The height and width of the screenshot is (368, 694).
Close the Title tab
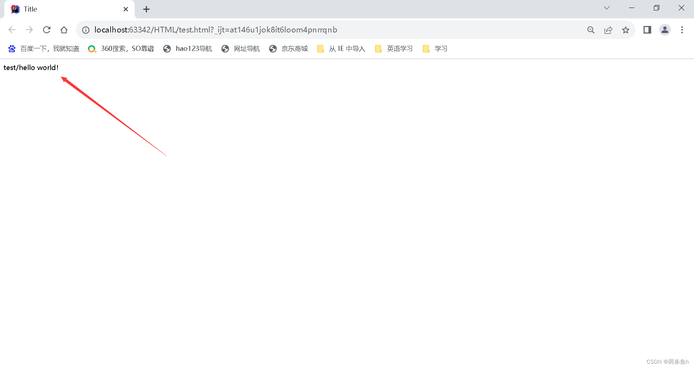point(126,9)
